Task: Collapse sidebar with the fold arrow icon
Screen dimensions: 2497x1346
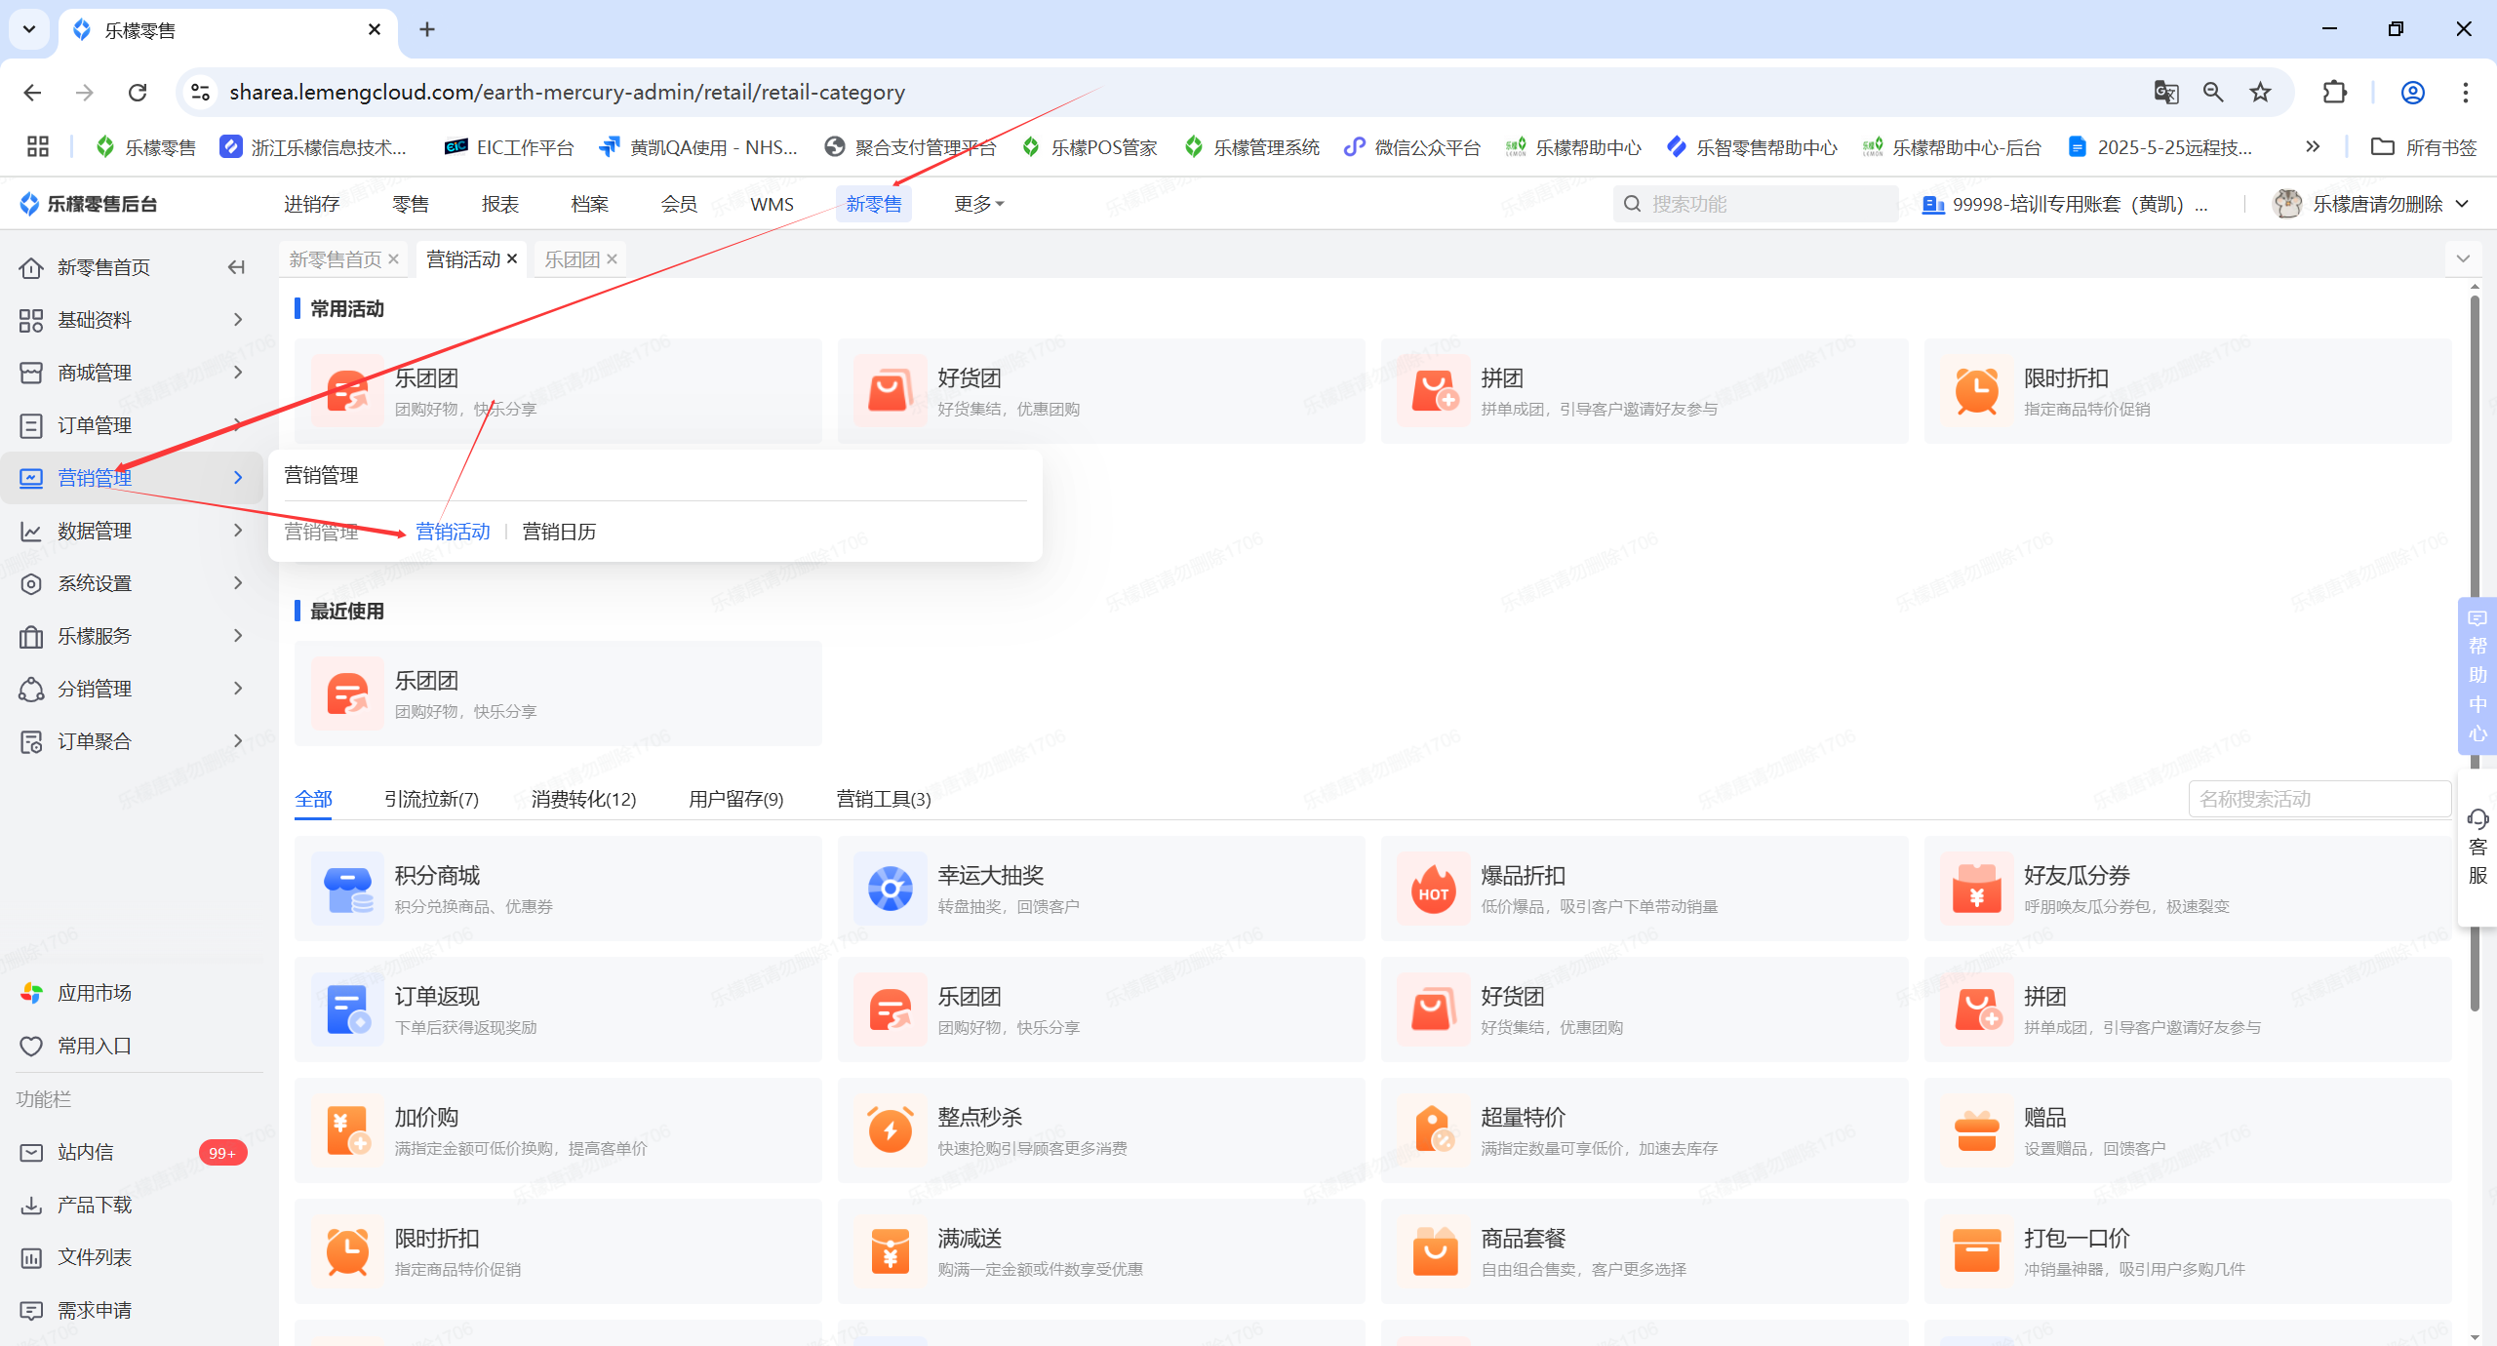Action: click(236, 267)
